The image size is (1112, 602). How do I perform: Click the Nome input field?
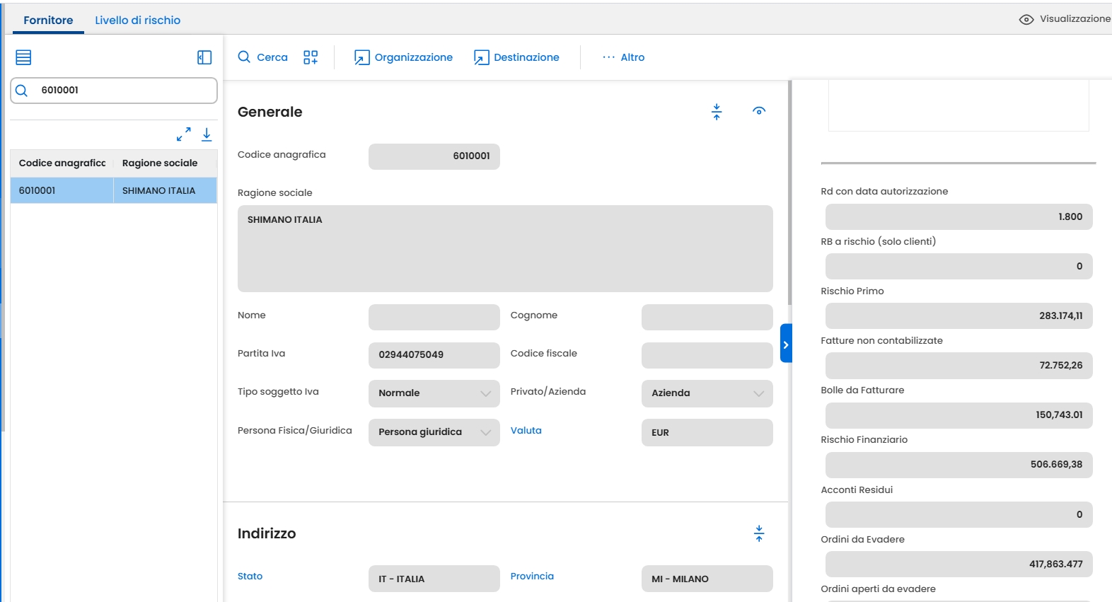point(434,317)
